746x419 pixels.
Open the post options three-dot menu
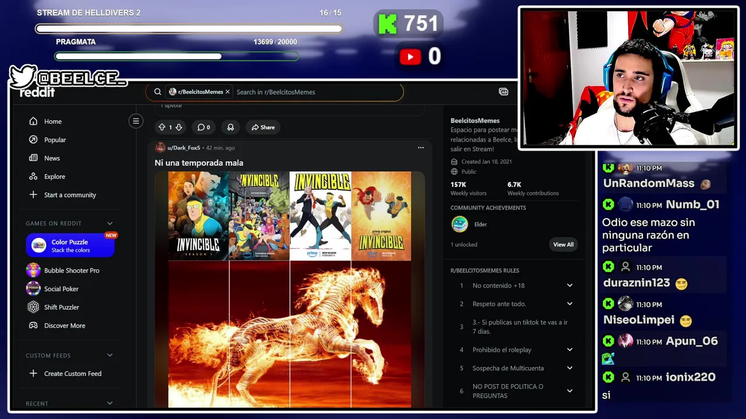(x=421, y=148)
